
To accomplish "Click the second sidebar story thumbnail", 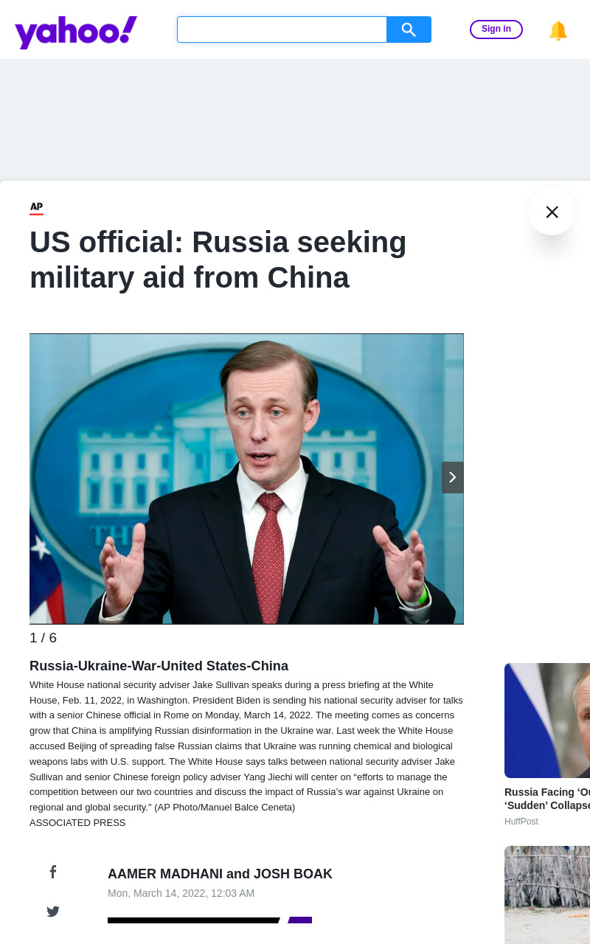I will coord(547,895).
